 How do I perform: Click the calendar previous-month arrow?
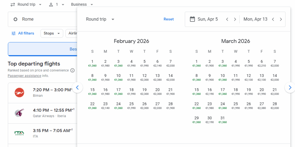tap(77, 87)
